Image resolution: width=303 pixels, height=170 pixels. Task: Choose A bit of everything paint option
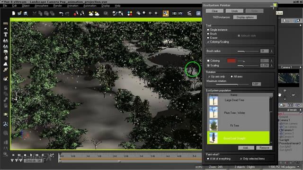click(x=208, y=159)
